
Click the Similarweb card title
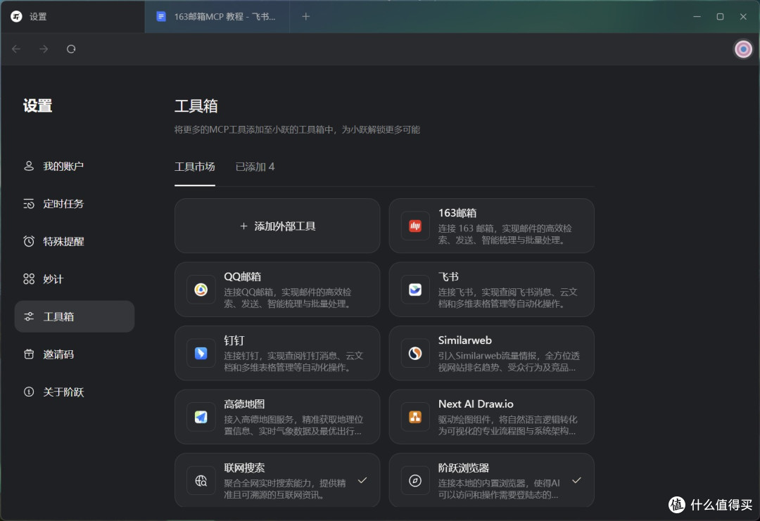point(465,340)
